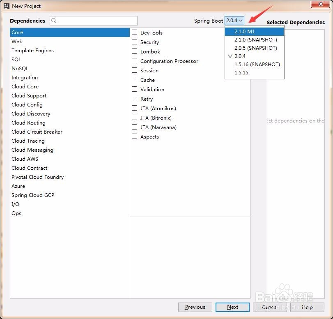Toggle the JTA (Narayana) checkbox
Viewport: 333px width, 319px height.
[134, 127]
